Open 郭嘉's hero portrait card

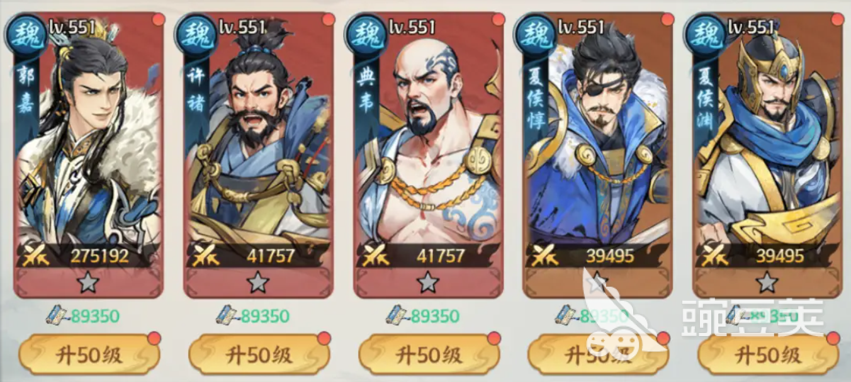[x=88, y=154]
